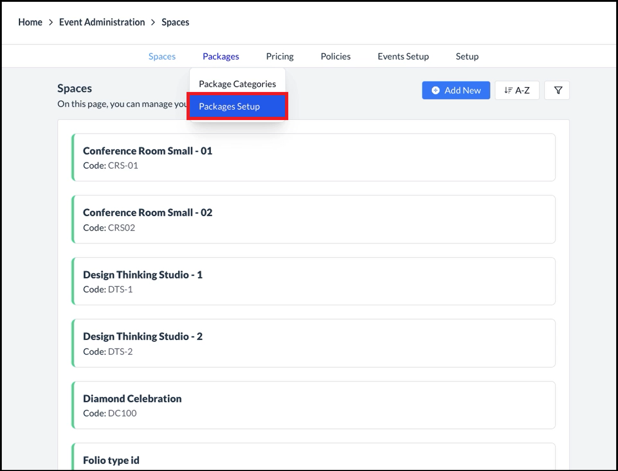The image size is (618, 471).
Task: Open the Diamond Celebration space card
Action: pos(313,405)
